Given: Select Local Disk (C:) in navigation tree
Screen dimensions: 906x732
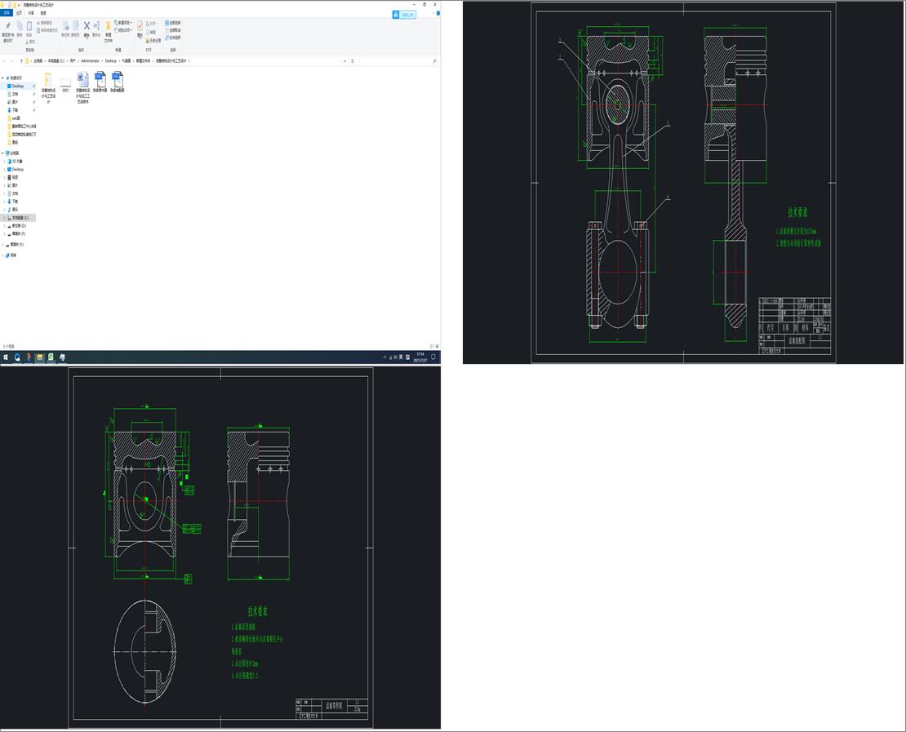Looking at the screenshot, I should click(x=19, y=218).
